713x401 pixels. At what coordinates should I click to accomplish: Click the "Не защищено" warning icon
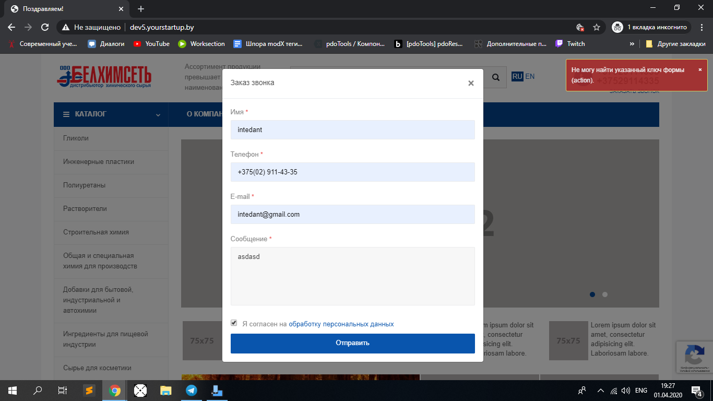[x=65, y=27]
